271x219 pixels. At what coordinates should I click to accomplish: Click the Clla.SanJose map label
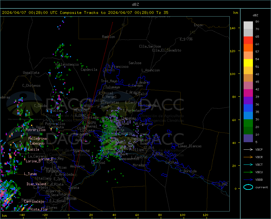pyautogui.click(x=150, y=46)
